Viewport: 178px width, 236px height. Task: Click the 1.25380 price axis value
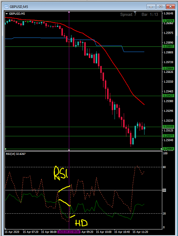(168, 101)
